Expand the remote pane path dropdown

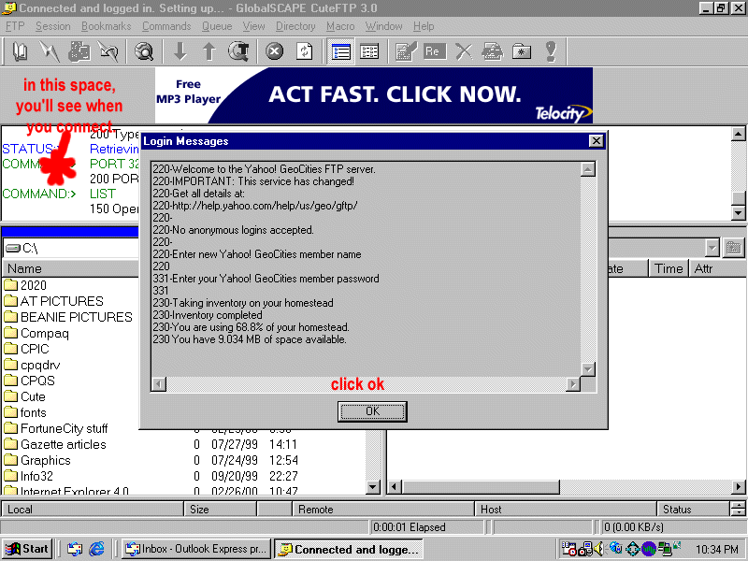coord(712,248)
